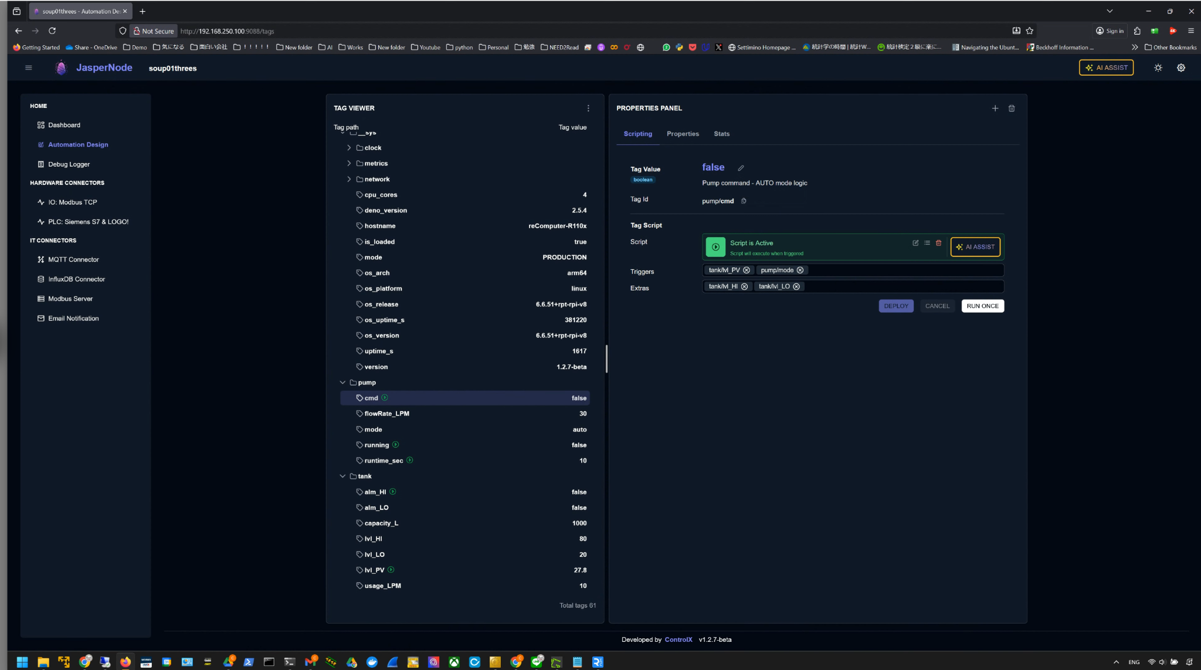Switch to the Properties tab
The image size is (1201, 670).
click(x=683, y=134)
